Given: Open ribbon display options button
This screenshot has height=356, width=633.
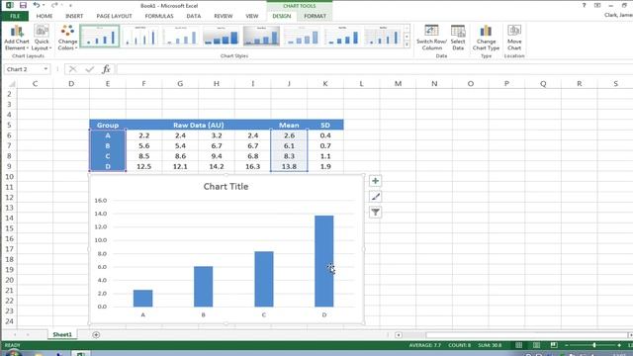Looking at the screenshot, I should [x=597, y=5].
